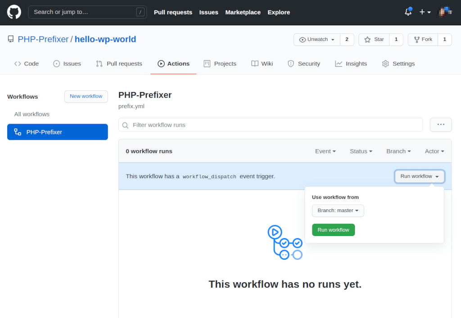Viewport: 461px width, 318px height.
Task: Click the green Run workflow button
Action: [334, 230]
